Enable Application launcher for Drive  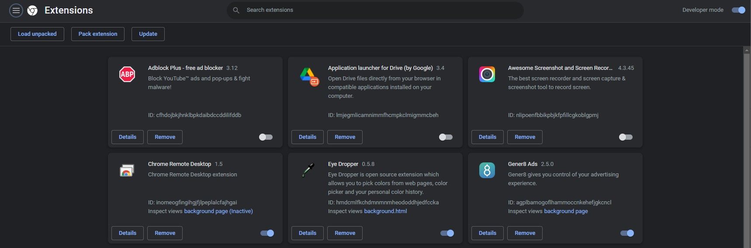pyautogui.click(x=446, y=137)
